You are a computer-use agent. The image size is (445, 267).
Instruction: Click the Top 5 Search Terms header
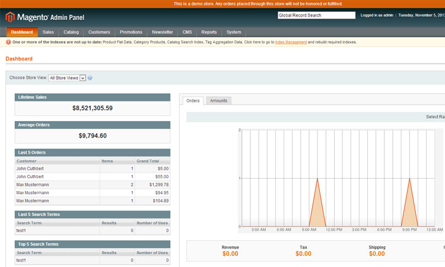pos(93,244)
